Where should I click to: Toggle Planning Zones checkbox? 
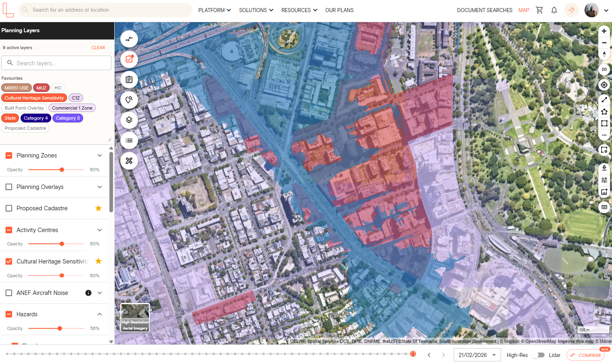click(9, 156)
